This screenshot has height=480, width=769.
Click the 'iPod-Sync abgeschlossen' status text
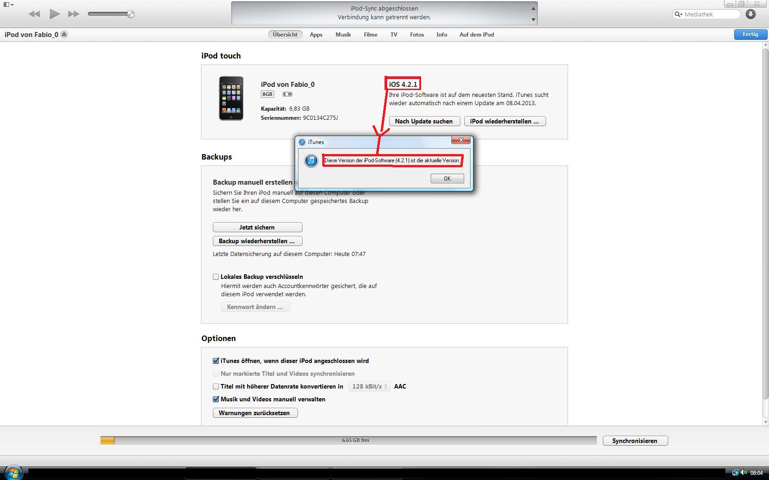coord(384,9)
